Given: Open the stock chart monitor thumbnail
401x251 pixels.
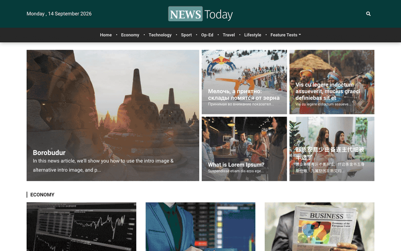Looking at the screenshot, I should tap(81, 227).
